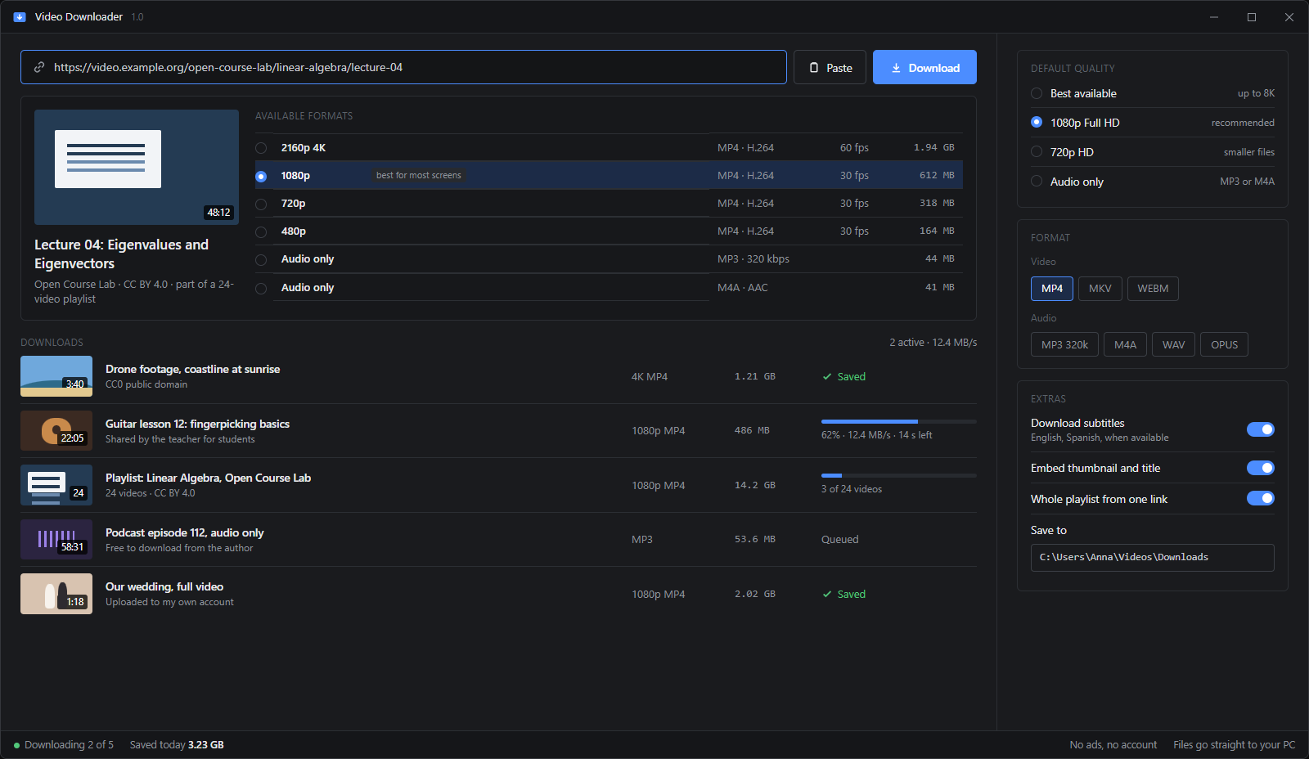1309x759 pixels.
Task: Click the "Saved today 3.23 GB" status text
Action: click(177, 745)
